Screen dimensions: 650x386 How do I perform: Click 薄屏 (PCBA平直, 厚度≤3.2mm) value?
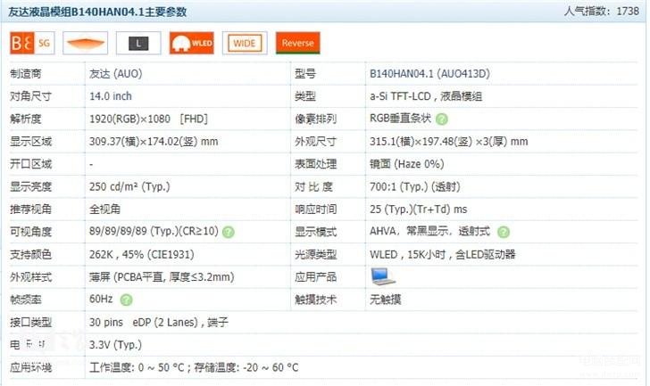click(x=162, y=276)
